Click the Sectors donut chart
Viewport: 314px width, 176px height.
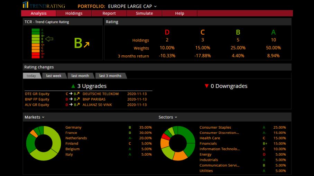click(x=178, y=143)
